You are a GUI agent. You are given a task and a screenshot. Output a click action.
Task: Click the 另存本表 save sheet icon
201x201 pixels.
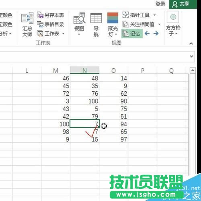(40, 15)
